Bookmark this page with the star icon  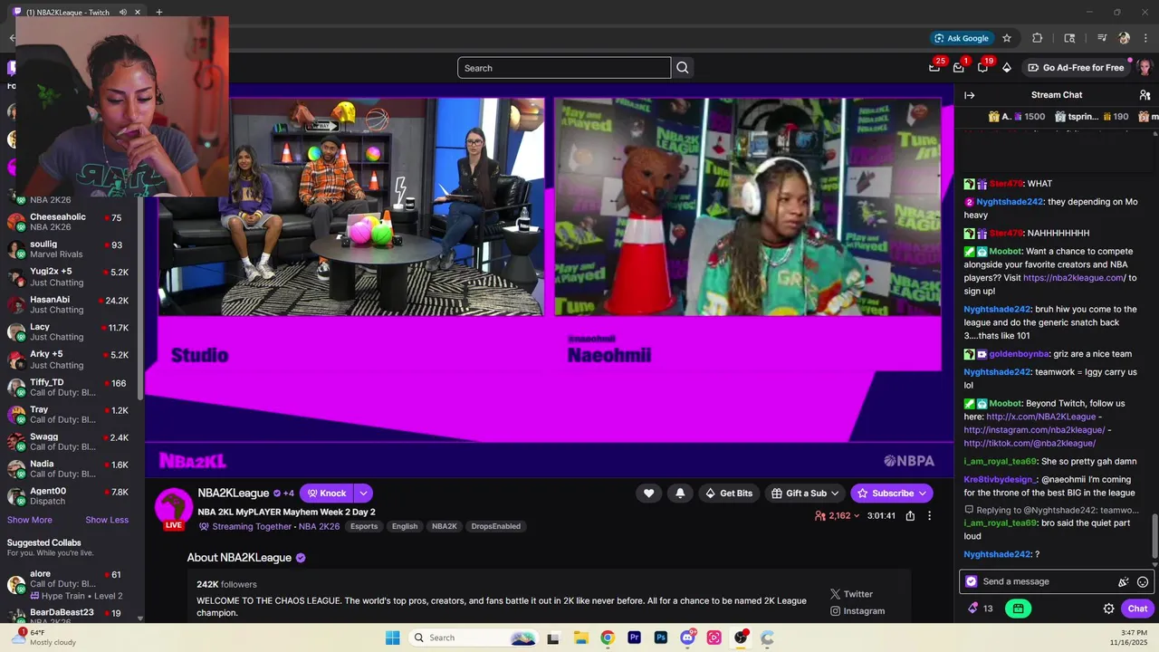point(1007,38)
